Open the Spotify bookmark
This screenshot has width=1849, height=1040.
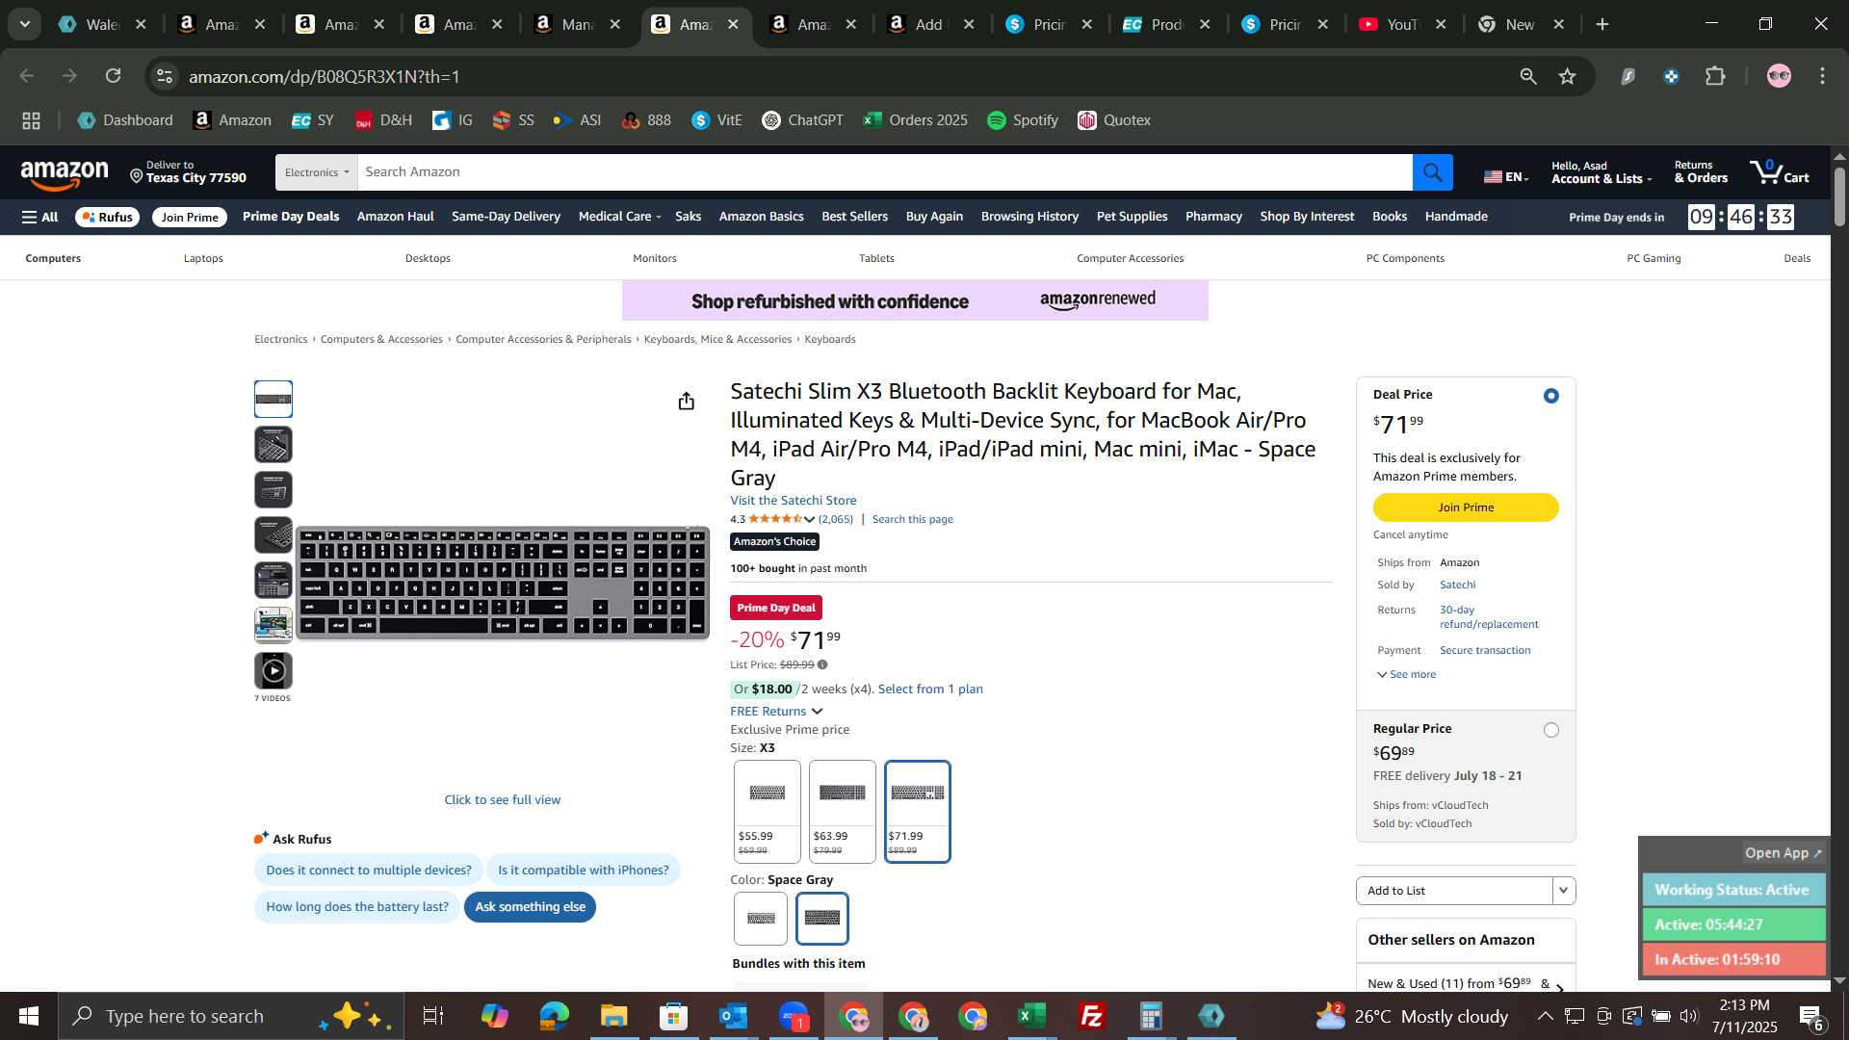1023,120
